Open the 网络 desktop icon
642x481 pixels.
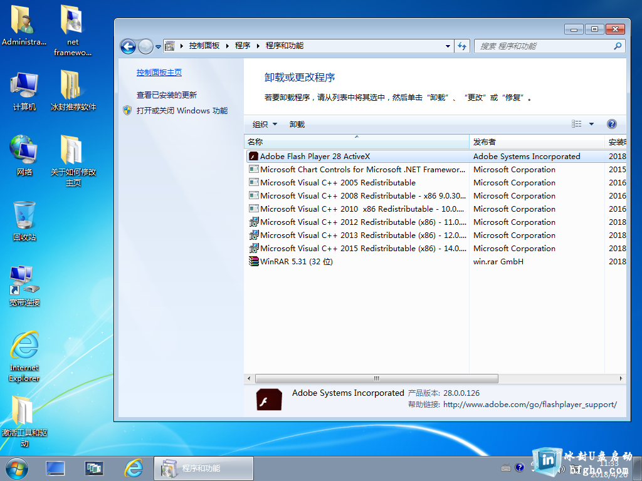24,156
